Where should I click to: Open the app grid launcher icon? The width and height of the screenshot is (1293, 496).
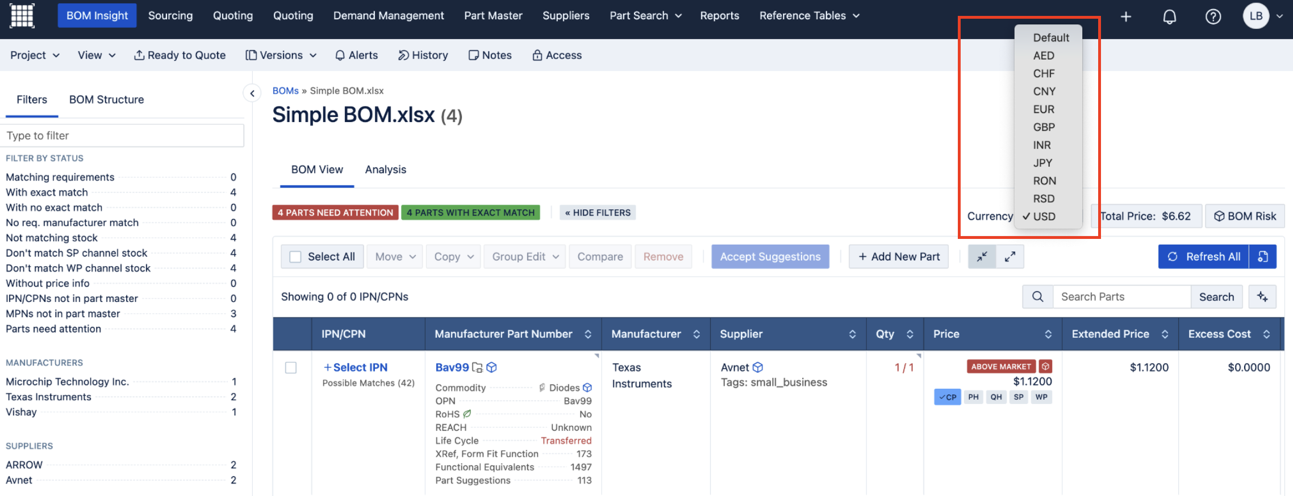(x=22, y=15)
